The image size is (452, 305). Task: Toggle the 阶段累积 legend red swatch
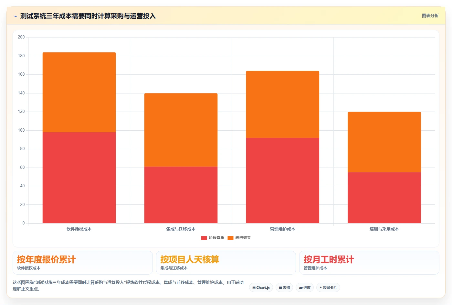[204, 238]
